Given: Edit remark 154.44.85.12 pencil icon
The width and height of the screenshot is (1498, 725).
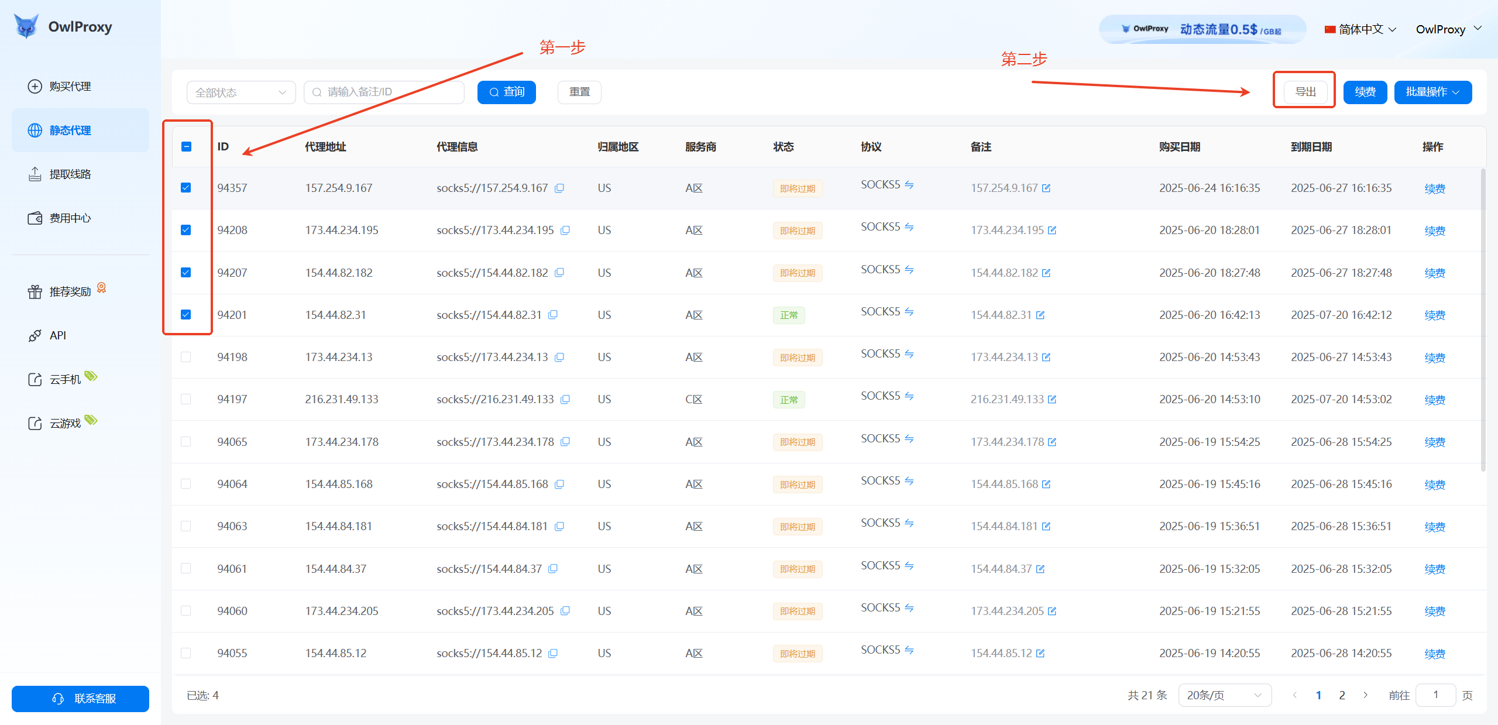Looking at the screenshot, I should tap(1040, 653).
